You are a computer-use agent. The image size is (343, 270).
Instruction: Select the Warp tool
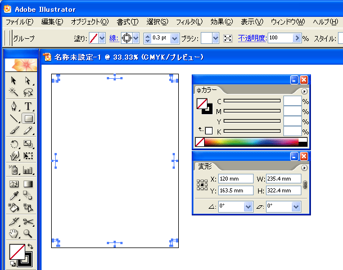pyautogui.click(x=14, y=156)
